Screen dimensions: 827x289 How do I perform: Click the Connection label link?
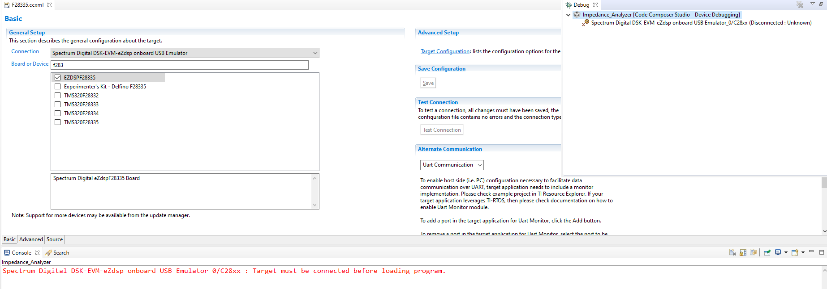tap(25, 51)
